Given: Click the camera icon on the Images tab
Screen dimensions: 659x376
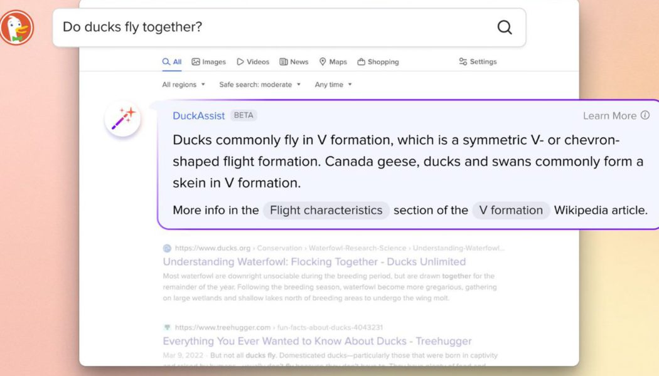Looking at the screenshot, I should tap(195, 61).
